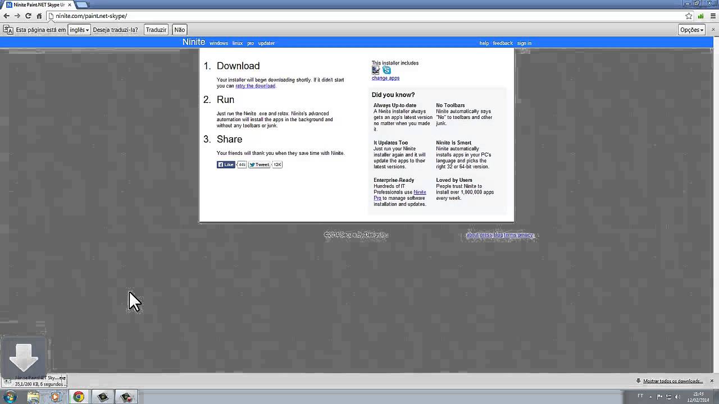The image size is (719, 404).
Task: Click the green bars extension icon
Action: coord(700,16)
